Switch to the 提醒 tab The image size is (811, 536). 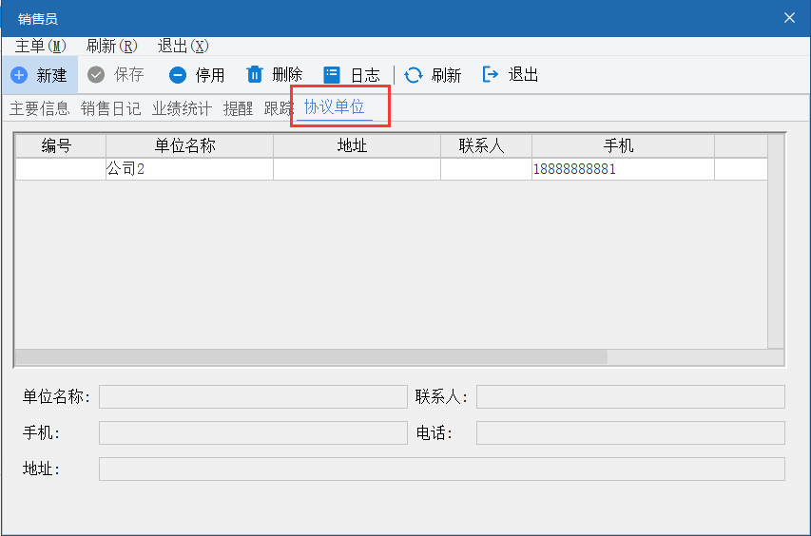(238, 108)
